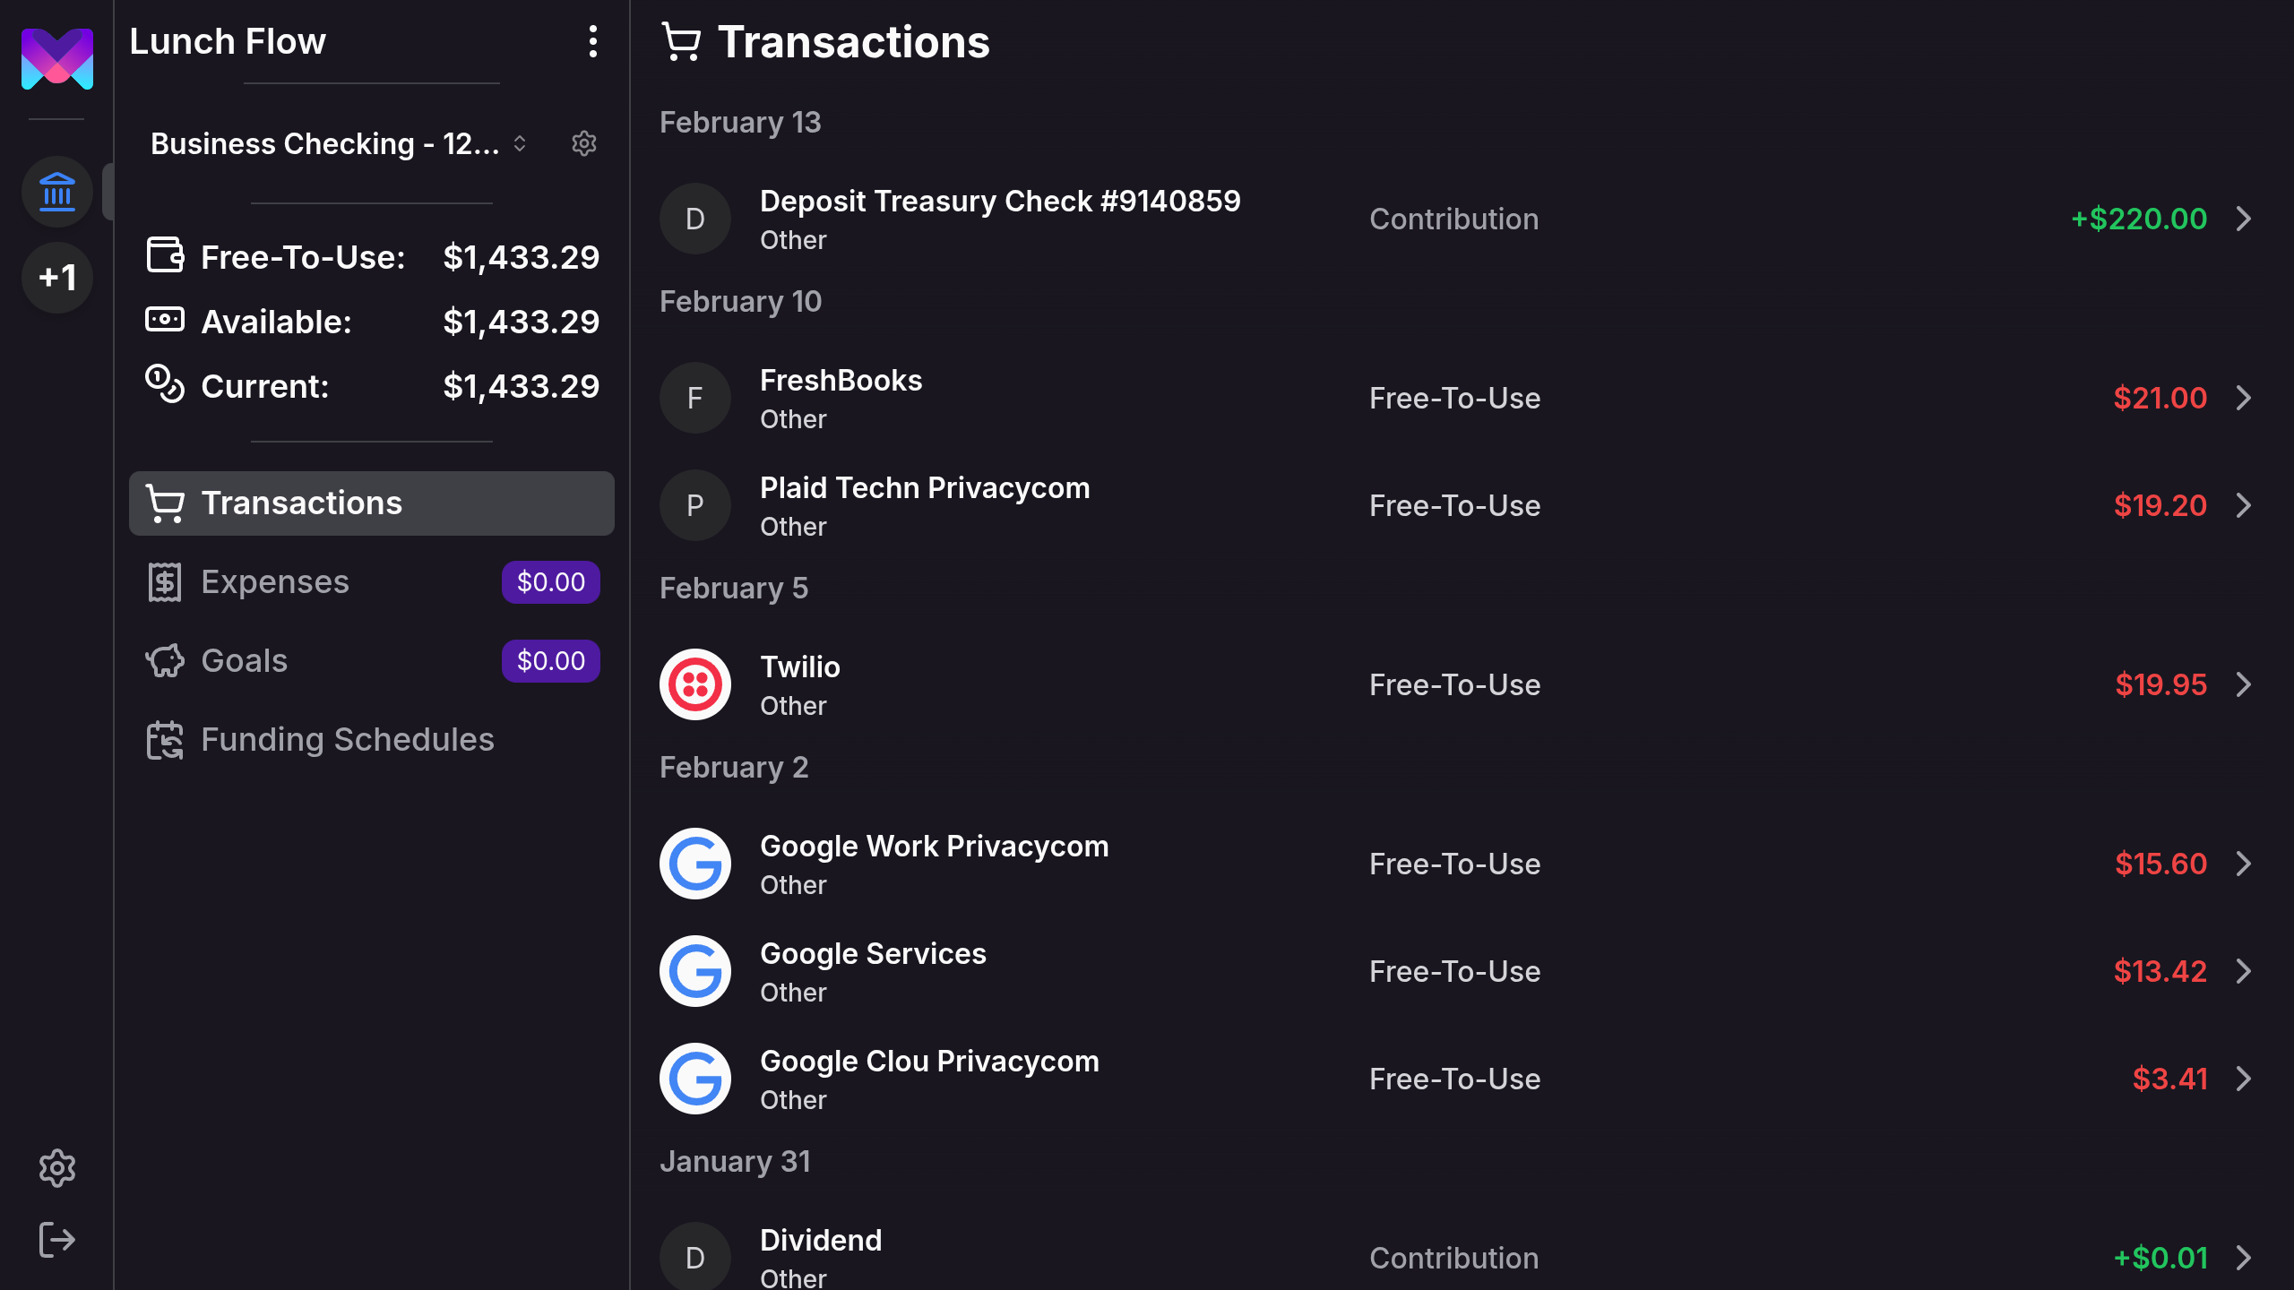Click the monetr logo icon
2294x1290 pixels.
coord(57,59)
